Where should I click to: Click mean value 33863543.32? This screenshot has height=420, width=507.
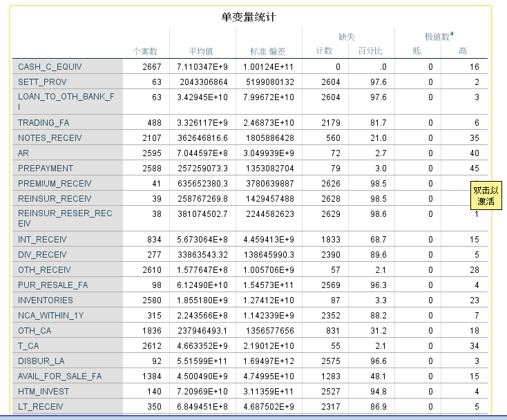[203, 254]
